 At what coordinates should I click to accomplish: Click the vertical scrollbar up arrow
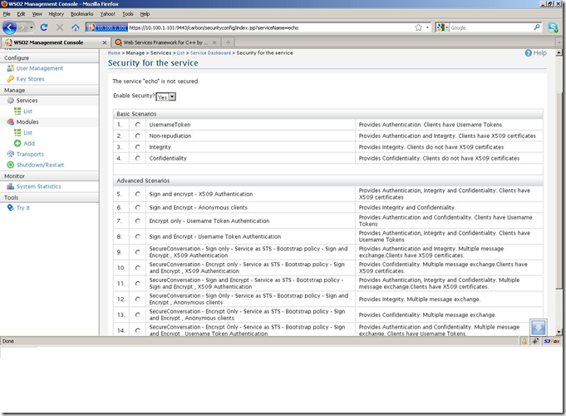[x=559, y=52]
